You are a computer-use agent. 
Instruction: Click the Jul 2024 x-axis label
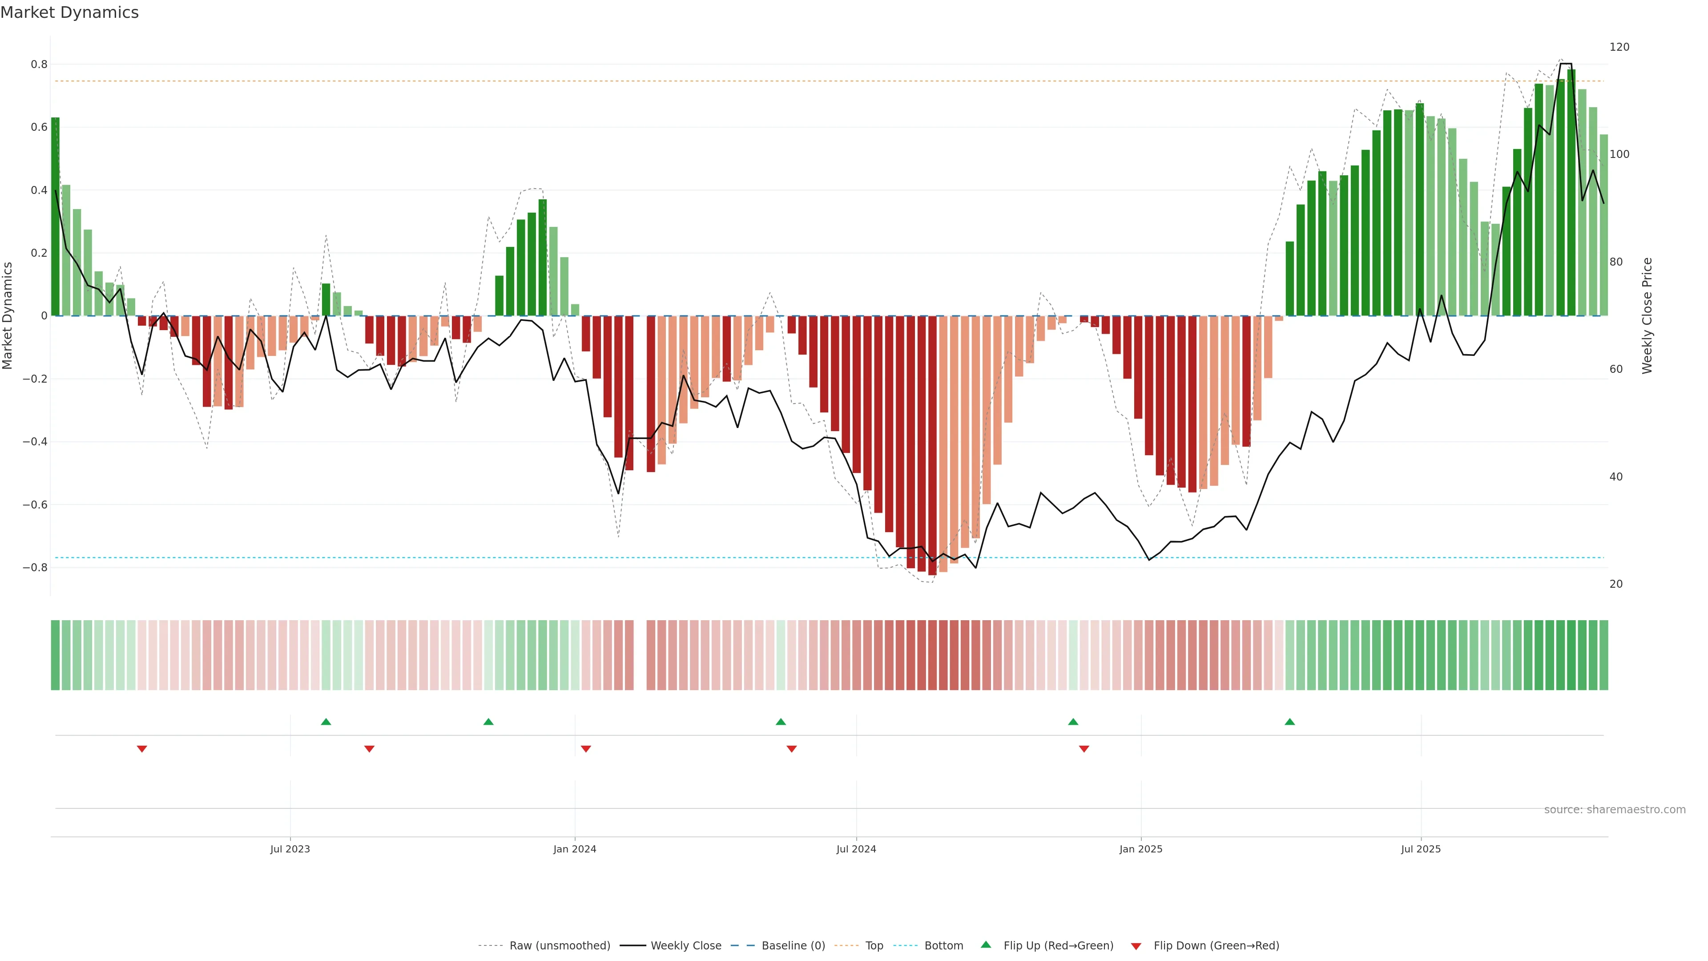click(x=856, y=849)
